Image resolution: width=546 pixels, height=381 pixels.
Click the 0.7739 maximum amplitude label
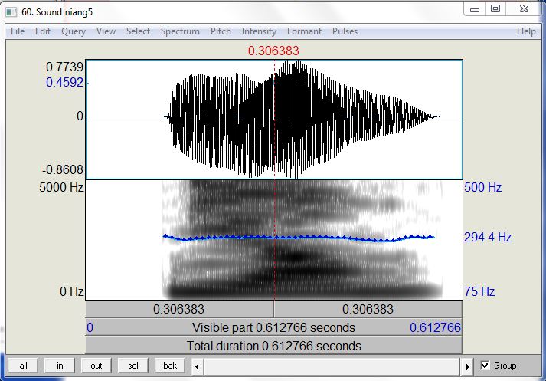click(x=65, y=67)
